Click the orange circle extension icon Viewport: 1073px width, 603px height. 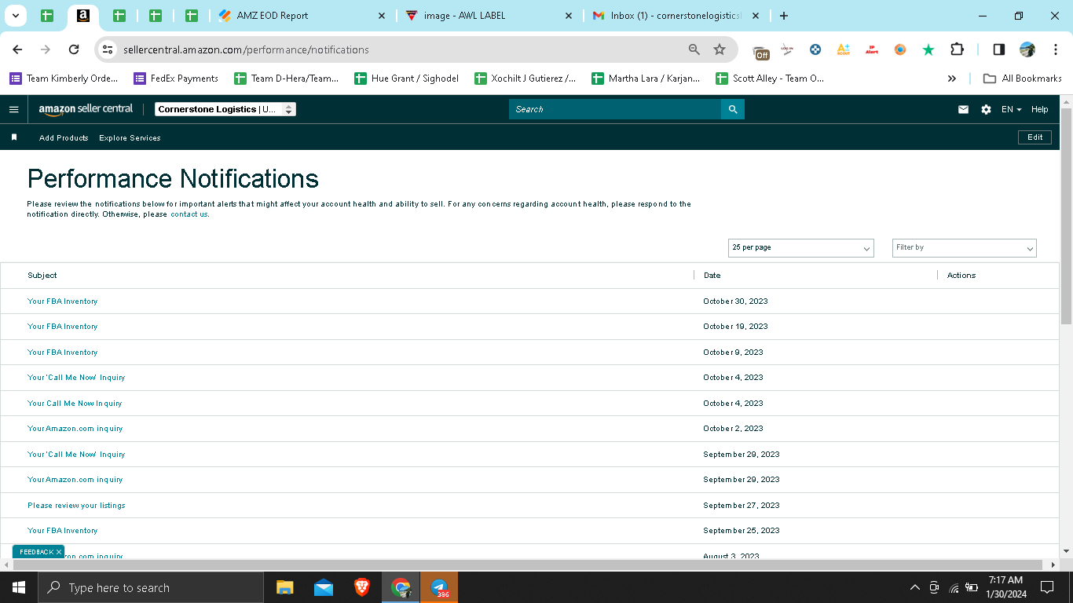[x=900, y=49]
